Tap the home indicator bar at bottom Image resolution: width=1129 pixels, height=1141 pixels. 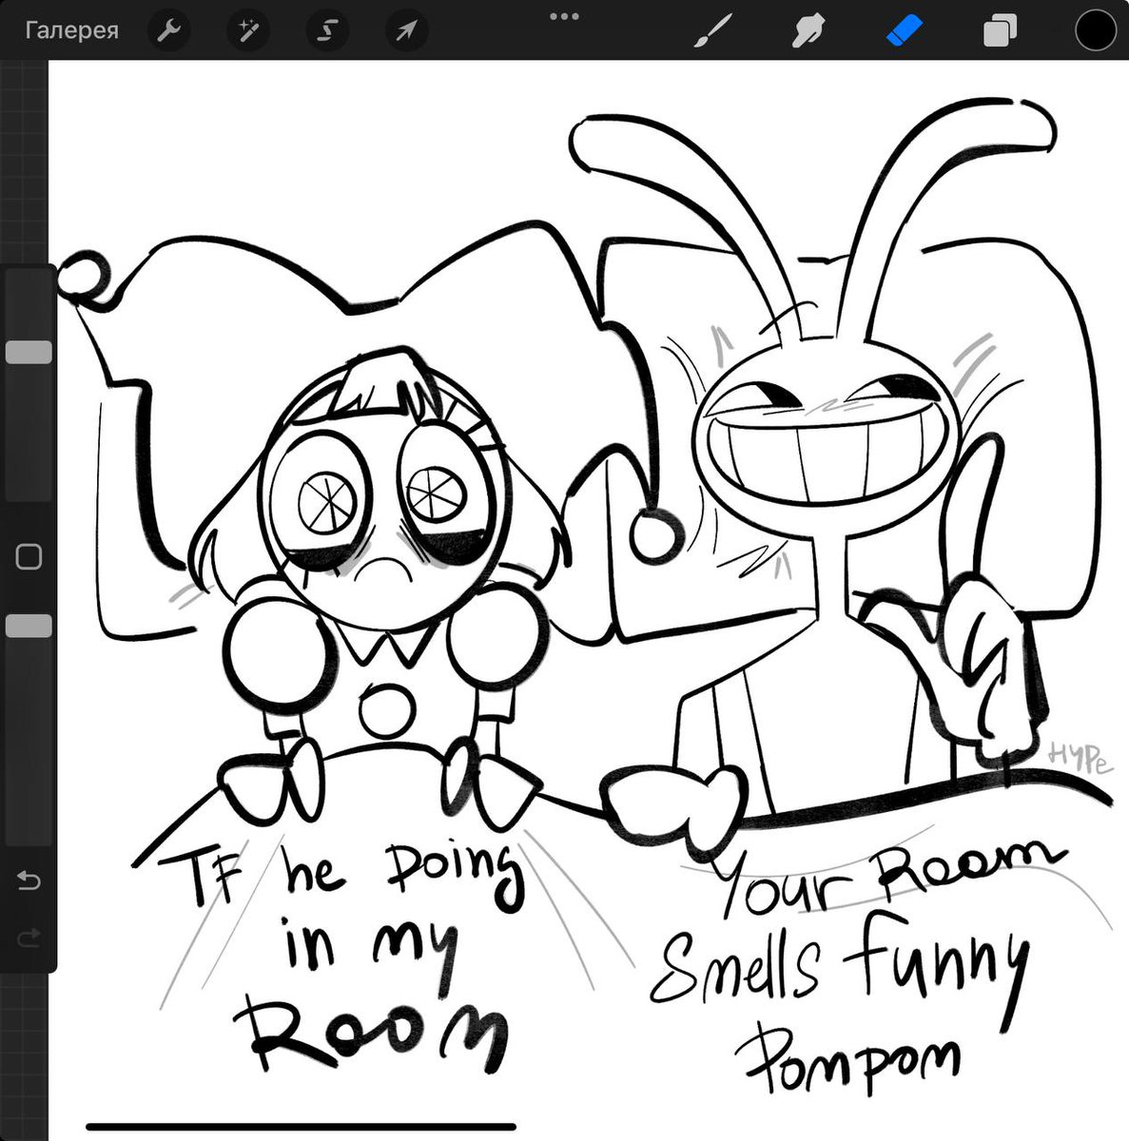click(x=301, y=1127)
